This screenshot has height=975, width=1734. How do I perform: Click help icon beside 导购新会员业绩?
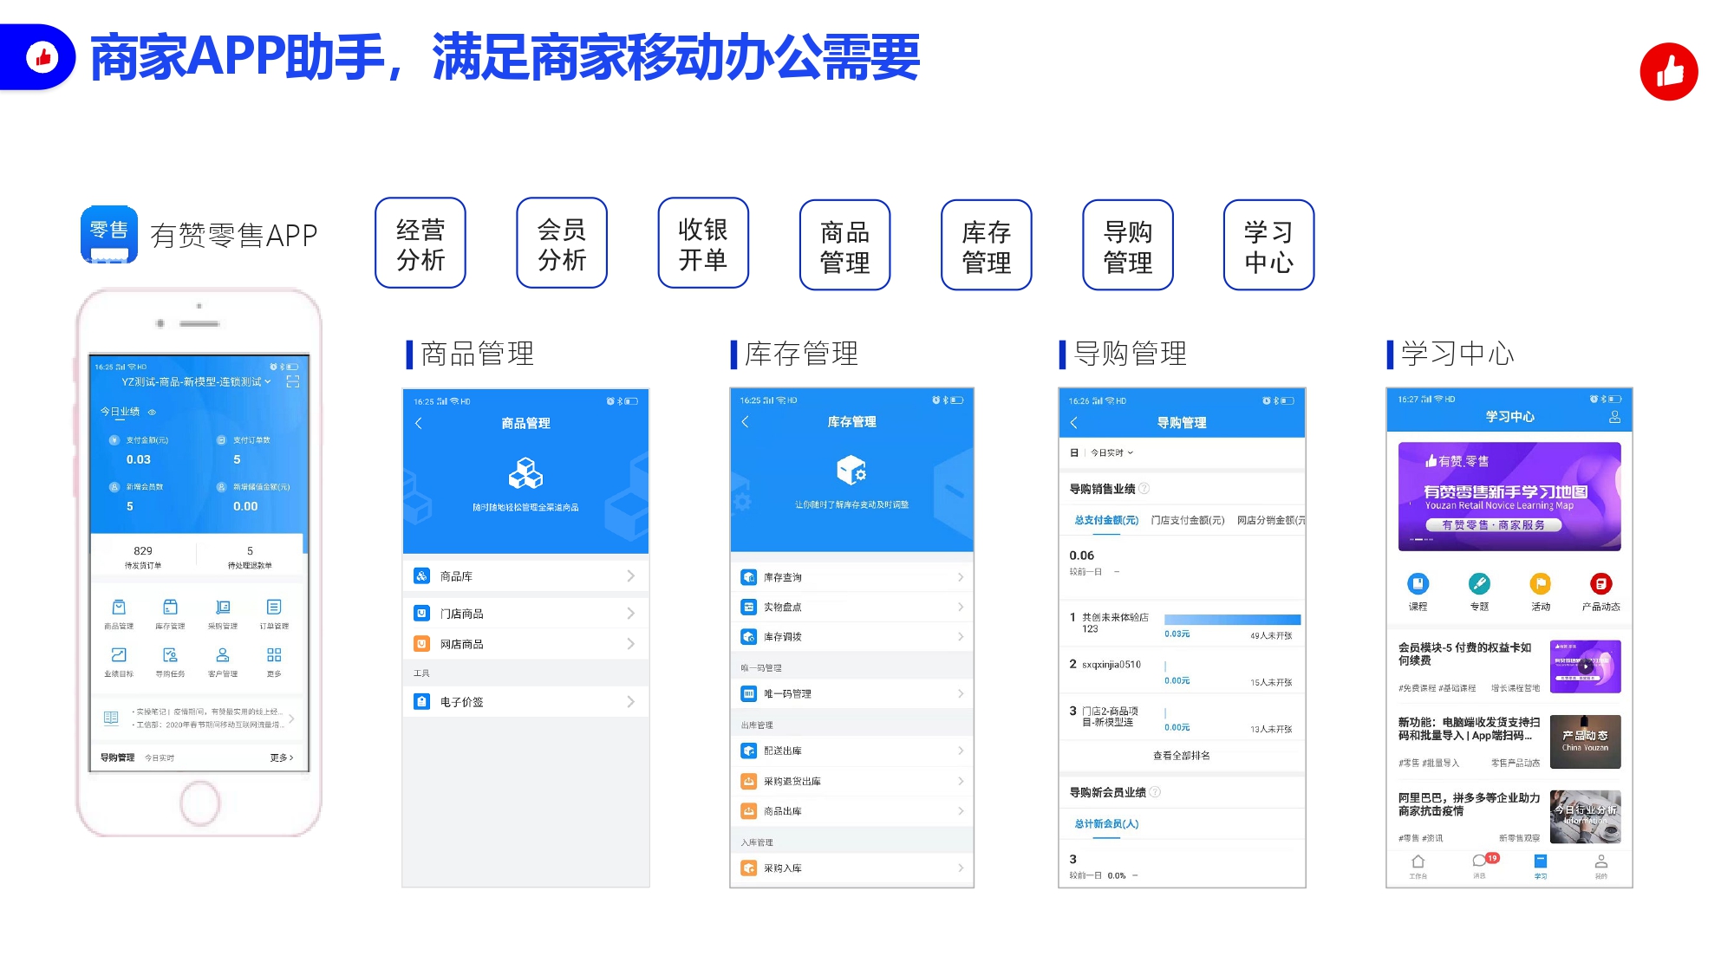(1155, 792)
